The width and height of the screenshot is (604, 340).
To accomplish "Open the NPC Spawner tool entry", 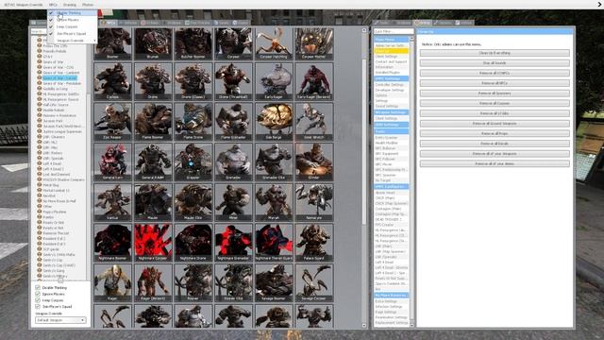I will pyautogui.click(x=392, y=175).
